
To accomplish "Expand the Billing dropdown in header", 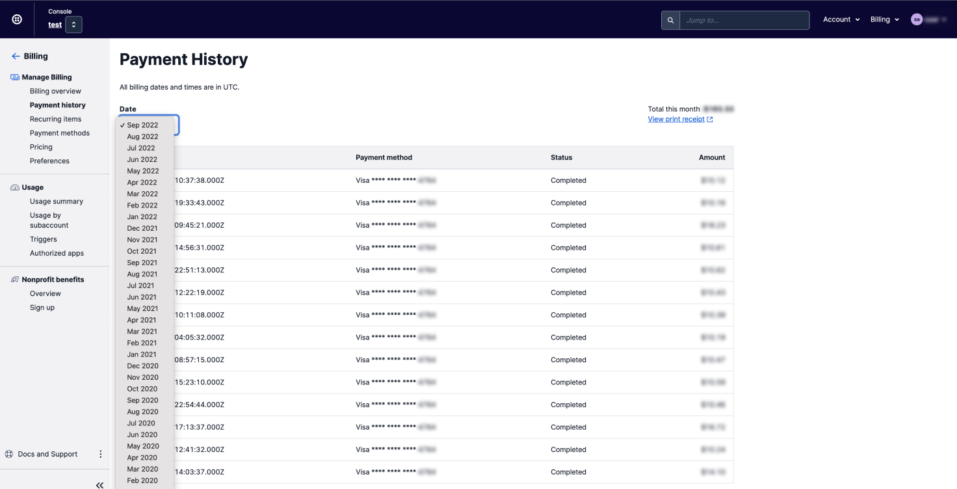I will point(885,20).
